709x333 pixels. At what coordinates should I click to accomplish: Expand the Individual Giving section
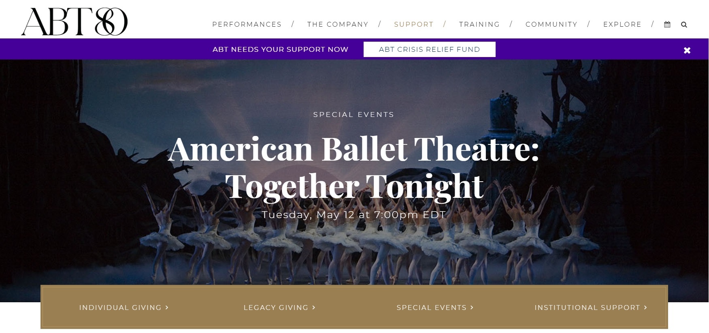(123, 308)
